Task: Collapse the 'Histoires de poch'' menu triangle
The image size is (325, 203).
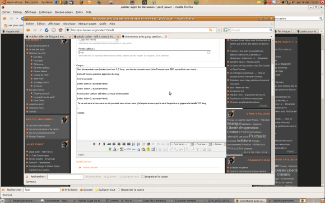Action: coord(27,53)
